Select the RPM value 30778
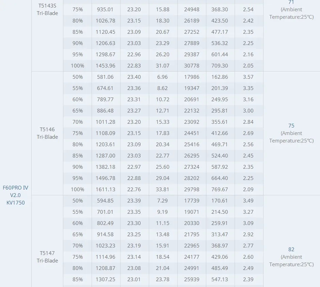The image size is (320, 287). [x=192, y=65]
